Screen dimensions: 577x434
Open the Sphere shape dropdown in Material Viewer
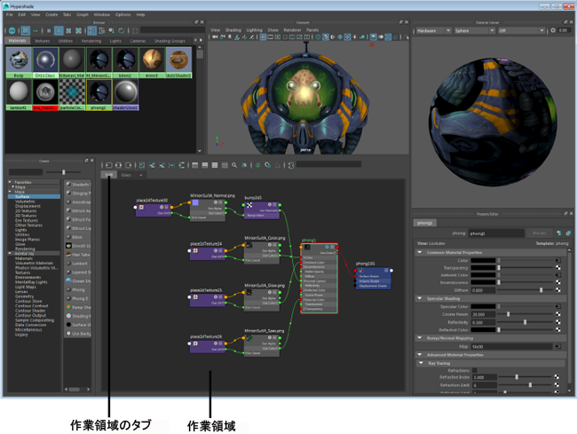474,31
